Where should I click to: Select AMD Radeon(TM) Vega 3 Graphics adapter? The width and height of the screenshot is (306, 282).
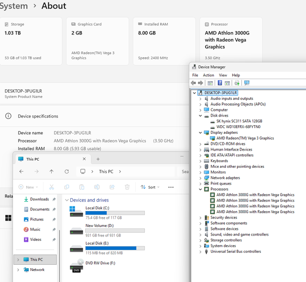tap(245, 138)
